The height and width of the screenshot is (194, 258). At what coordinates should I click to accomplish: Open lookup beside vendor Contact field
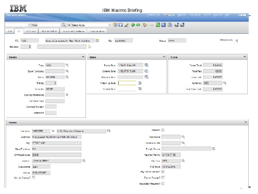coord(84,161)
